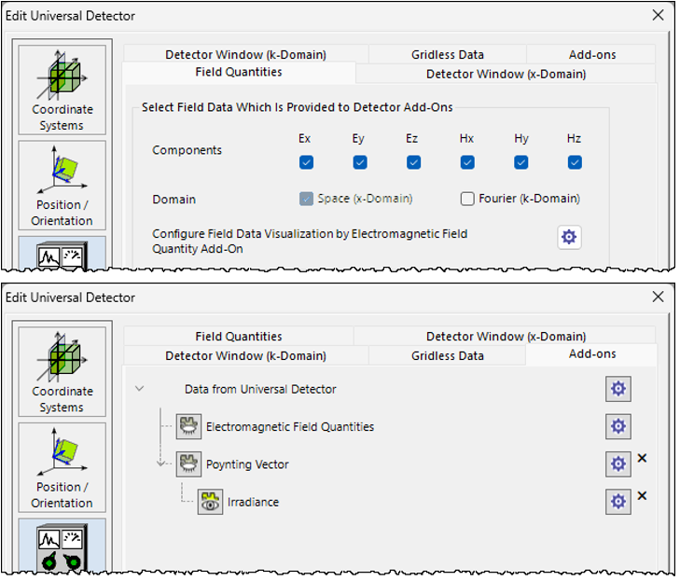The width and height of the screenshot is (680, 581).
Task: Open settings gear for Electromagnetic Field Quantities
Action: (618, 426)
